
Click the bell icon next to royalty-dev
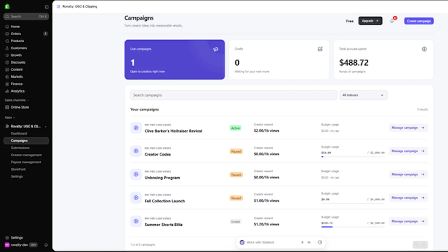(x=46, y=245)
